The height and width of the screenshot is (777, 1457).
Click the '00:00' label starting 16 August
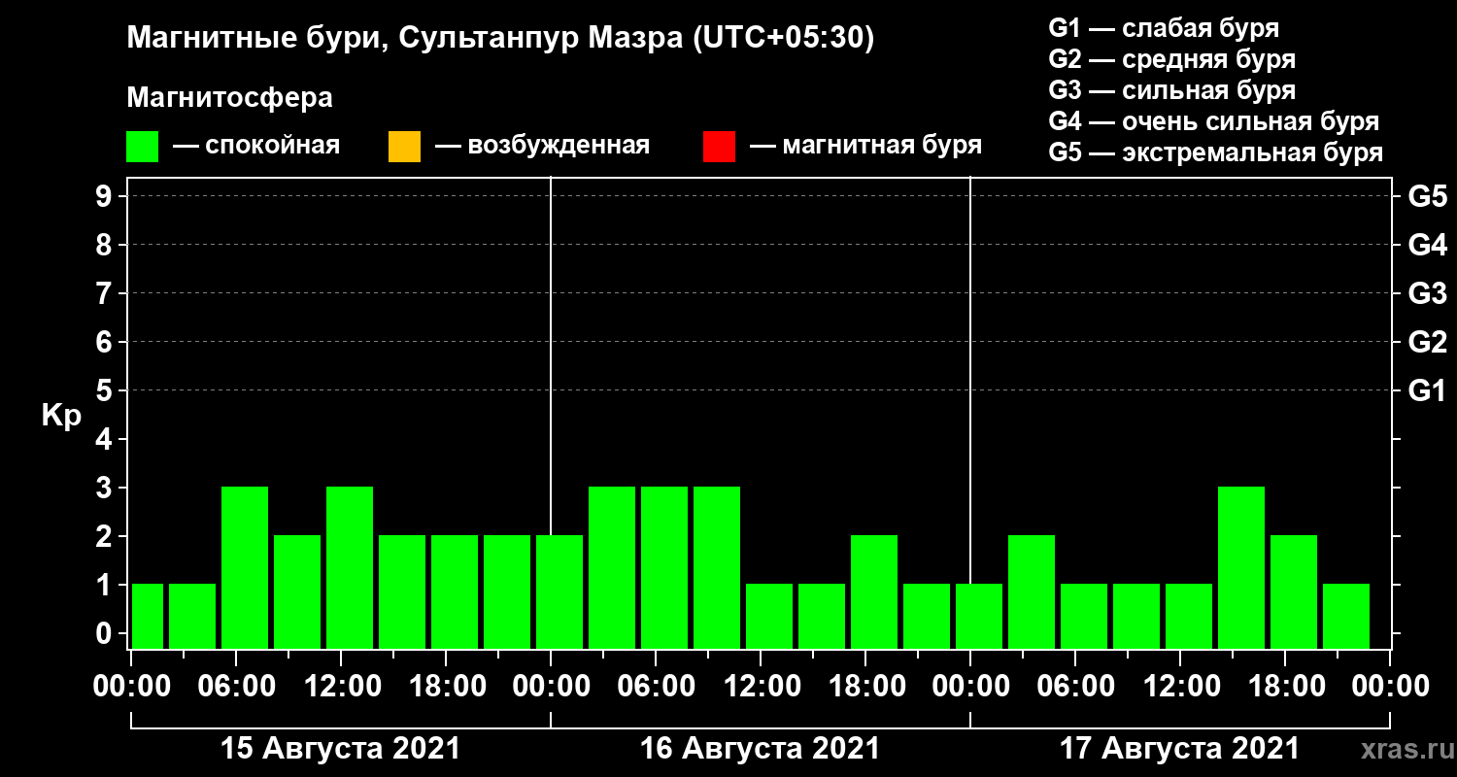click(x=551, y=686)
